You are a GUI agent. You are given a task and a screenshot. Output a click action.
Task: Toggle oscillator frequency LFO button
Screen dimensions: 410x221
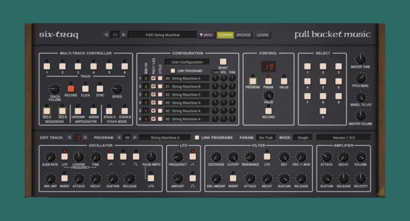click(x=65, y=157)
